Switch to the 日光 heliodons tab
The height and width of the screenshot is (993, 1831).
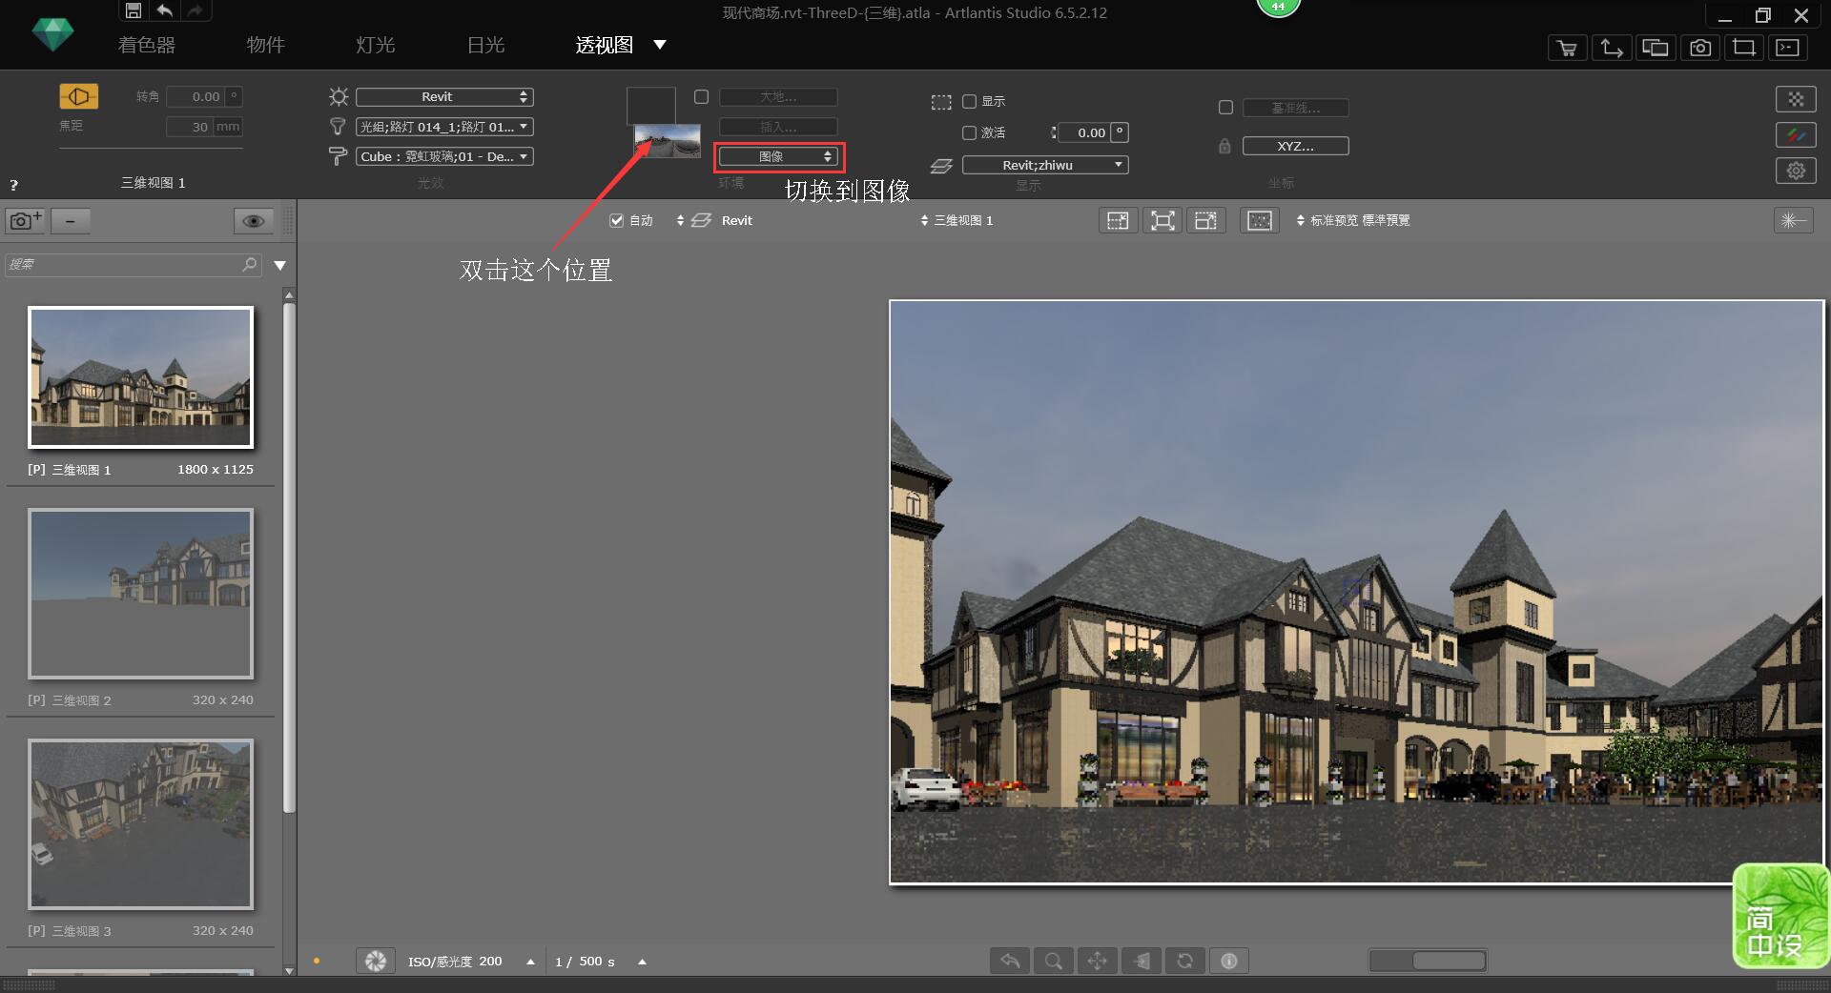click(485, 45)
